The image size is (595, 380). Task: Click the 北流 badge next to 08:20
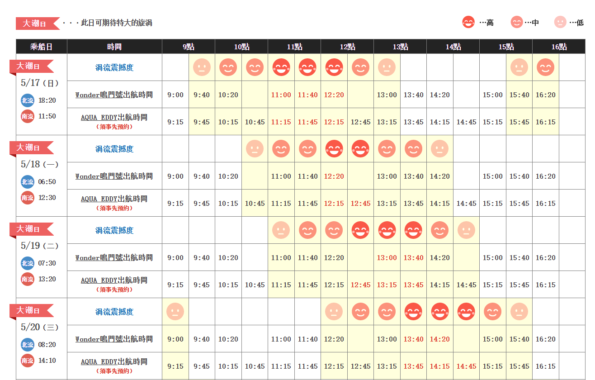pyautogui.click(x=28, y=345)
